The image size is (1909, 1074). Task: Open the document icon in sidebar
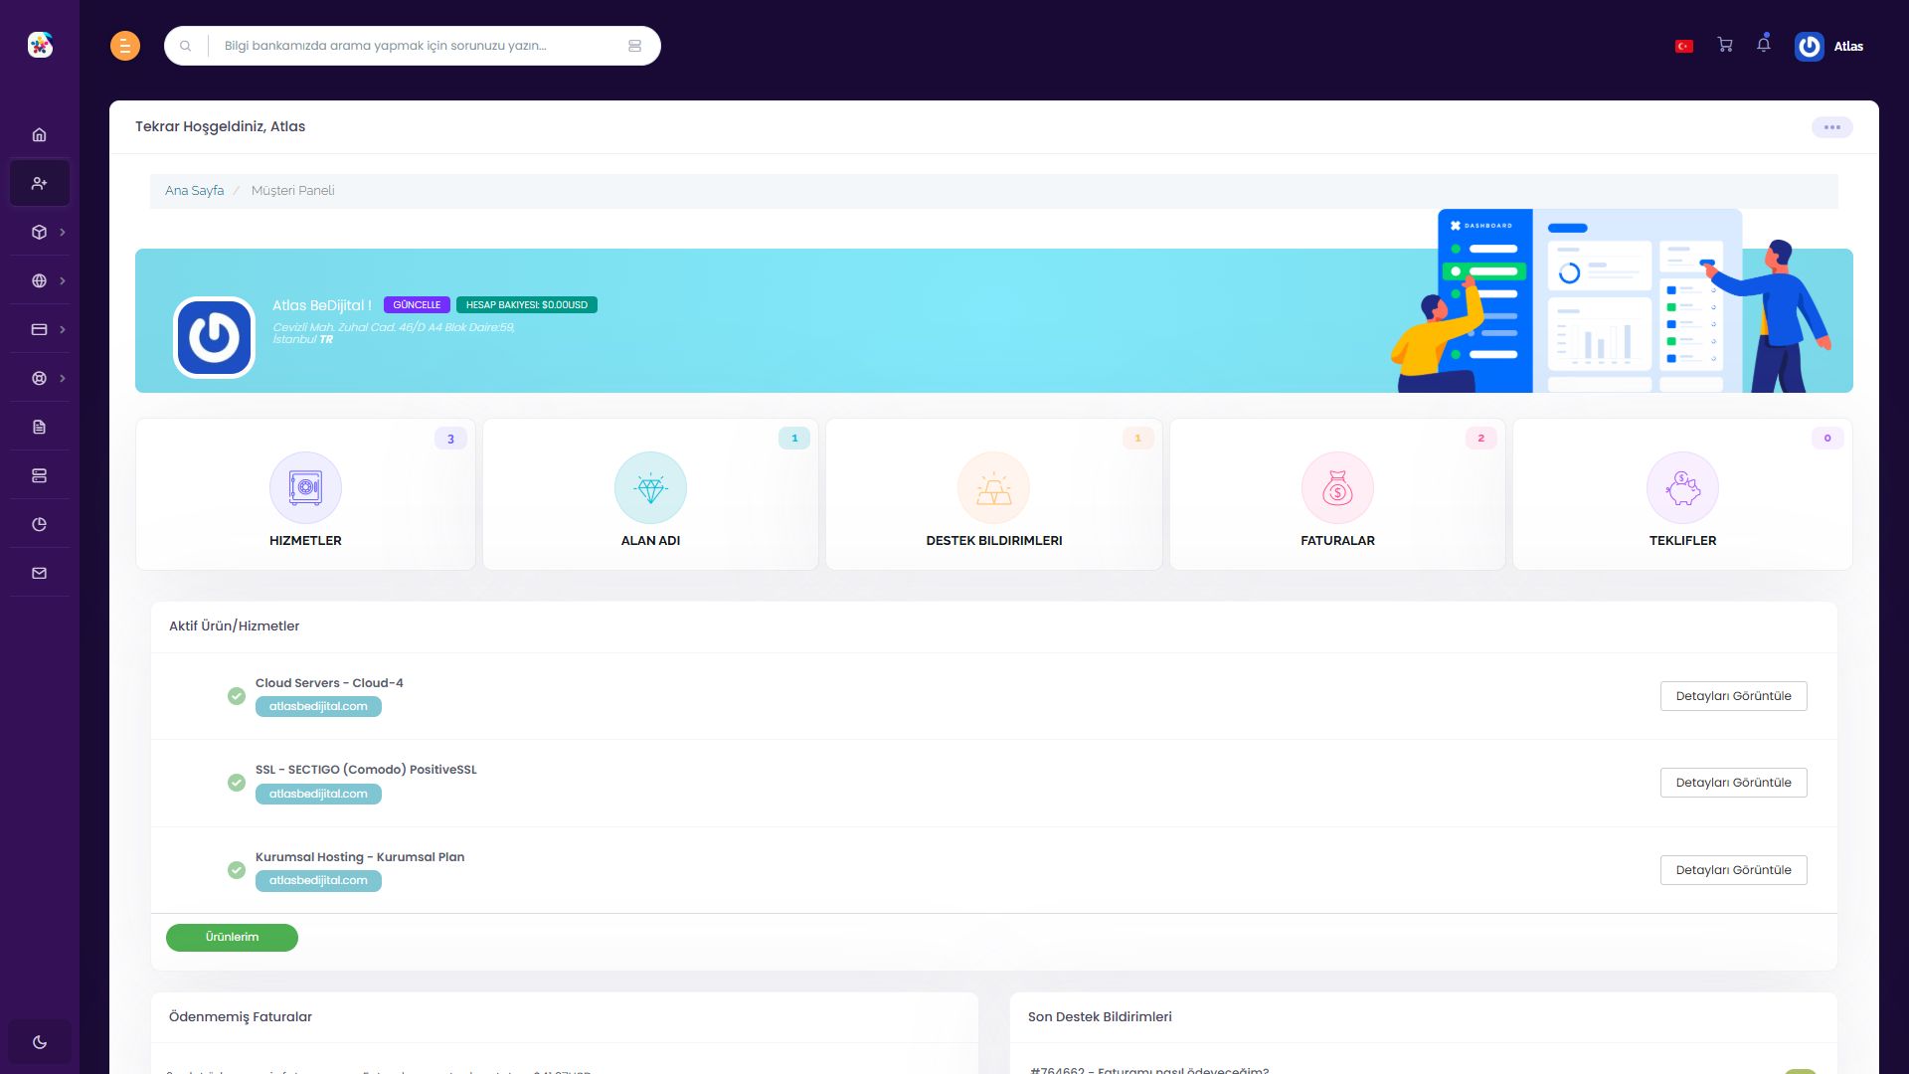click(x=40, y=427)
